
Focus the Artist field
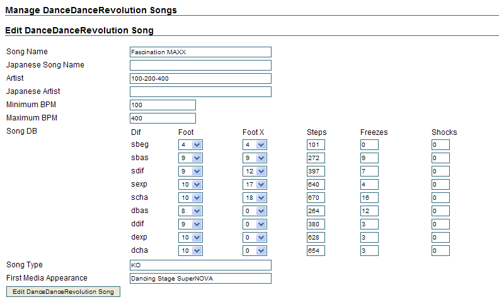(200, 78)
